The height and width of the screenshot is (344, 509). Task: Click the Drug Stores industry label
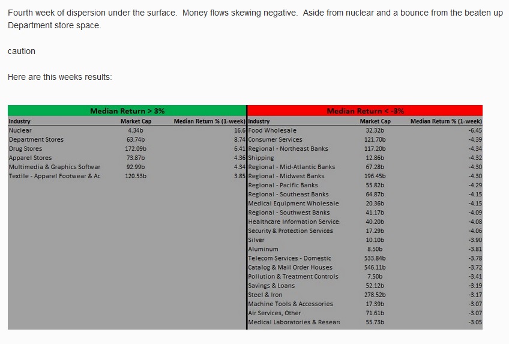coord(25,148)
